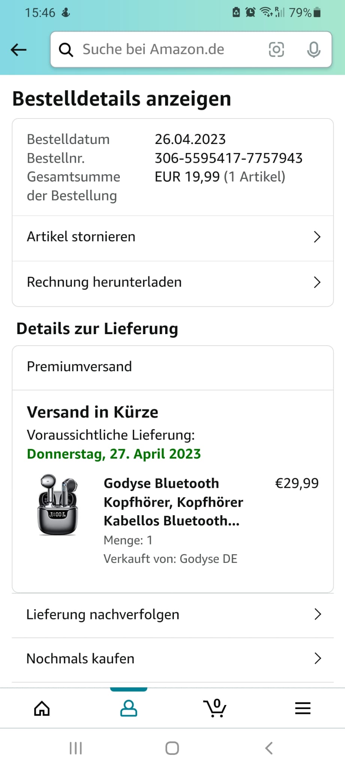
Task: Tap Nochmals kaufen link
Action: coord(80,659)
